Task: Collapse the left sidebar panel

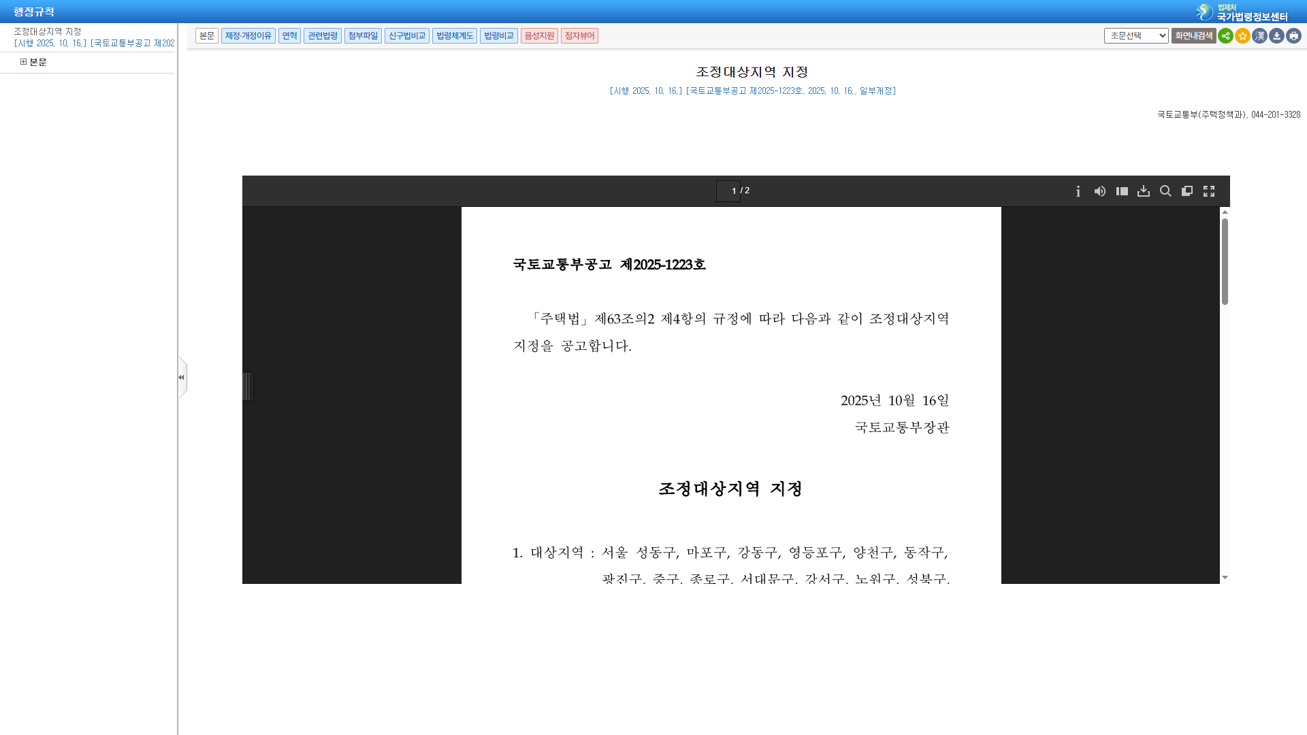Action: 181,376
